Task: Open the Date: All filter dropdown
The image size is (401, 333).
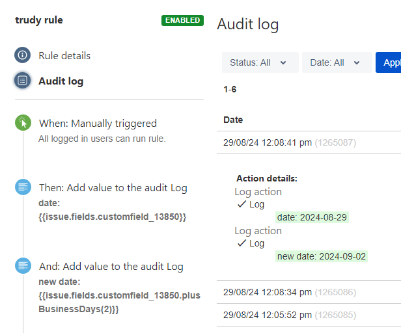Action: click(337, 62)
